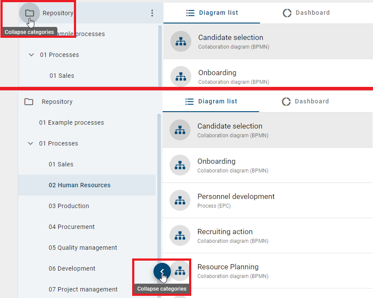
Task: Switch to the Dashboard tab
Action: tap(312, 101)
